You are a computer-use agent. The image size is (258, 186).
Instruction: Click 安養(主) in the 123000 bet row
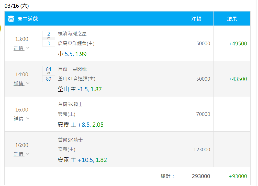coord(67,150)
